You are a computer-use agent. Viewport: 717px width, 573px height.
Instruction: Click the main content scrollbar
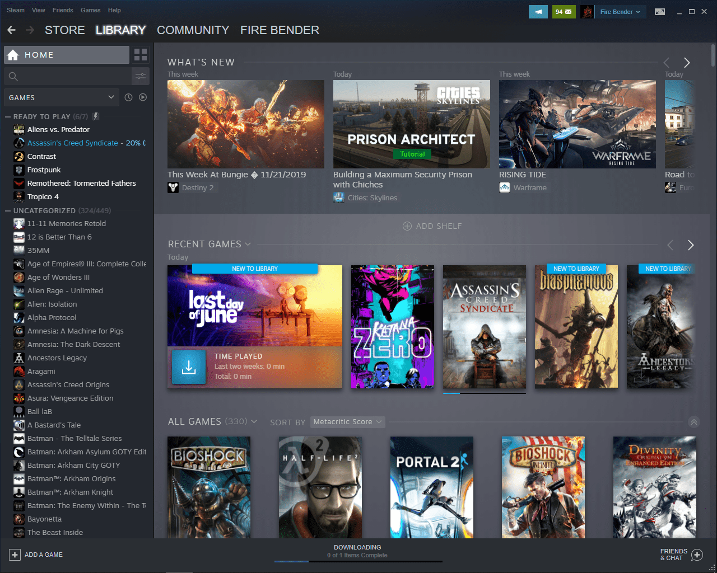click(713, 56)
